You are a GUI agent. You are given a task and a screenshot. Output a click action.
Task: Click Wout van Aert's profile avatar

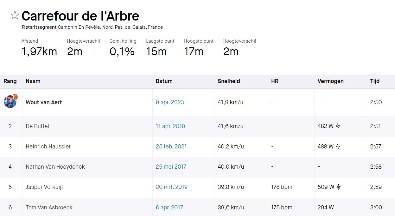pyautogui.click(x=10, y=102)
